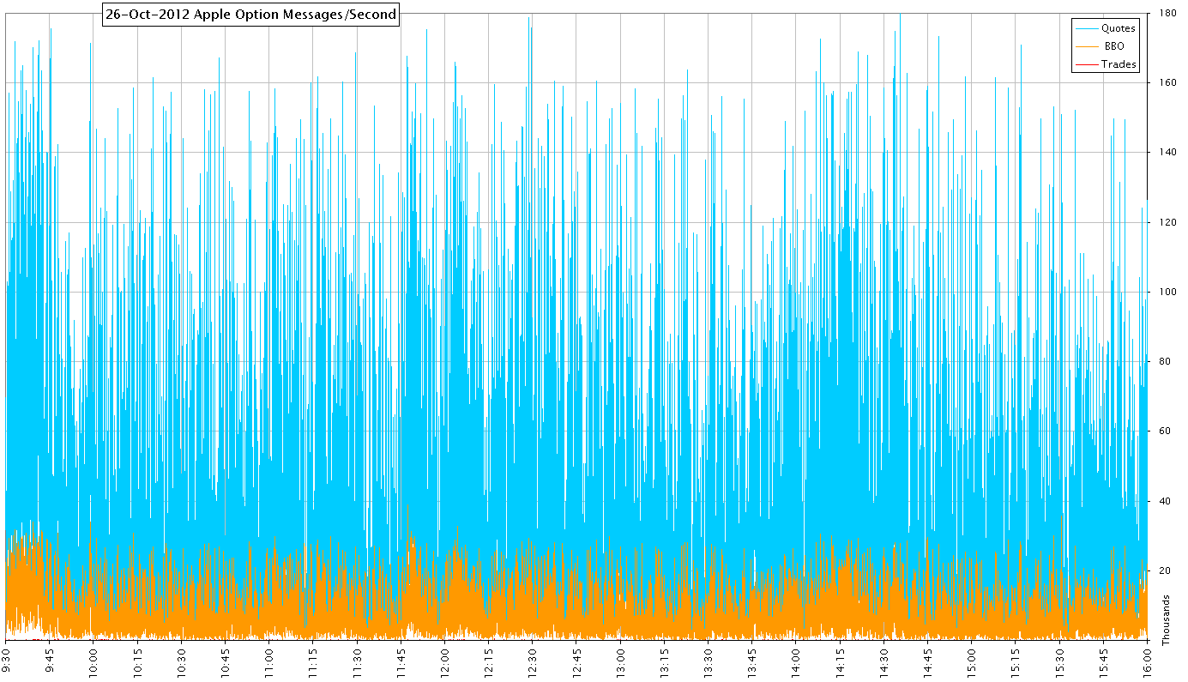Click the 60 value on the y-axis
This screenshot has height=682, width=1188.
pos(1164,431)
